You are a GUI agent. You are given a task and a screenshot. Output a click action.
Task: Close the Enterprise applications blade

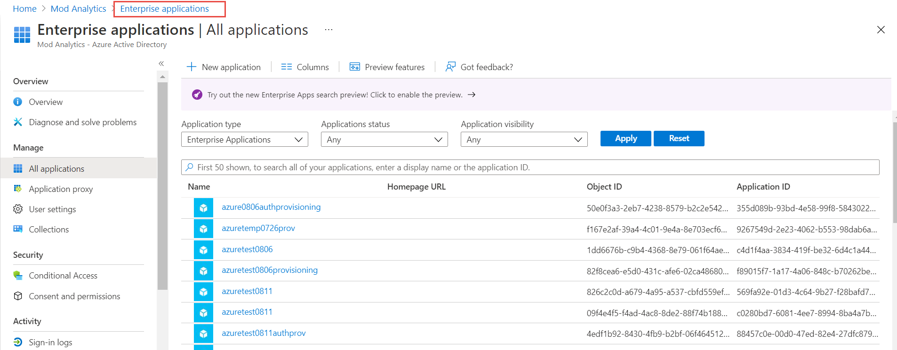pos(881,30)
